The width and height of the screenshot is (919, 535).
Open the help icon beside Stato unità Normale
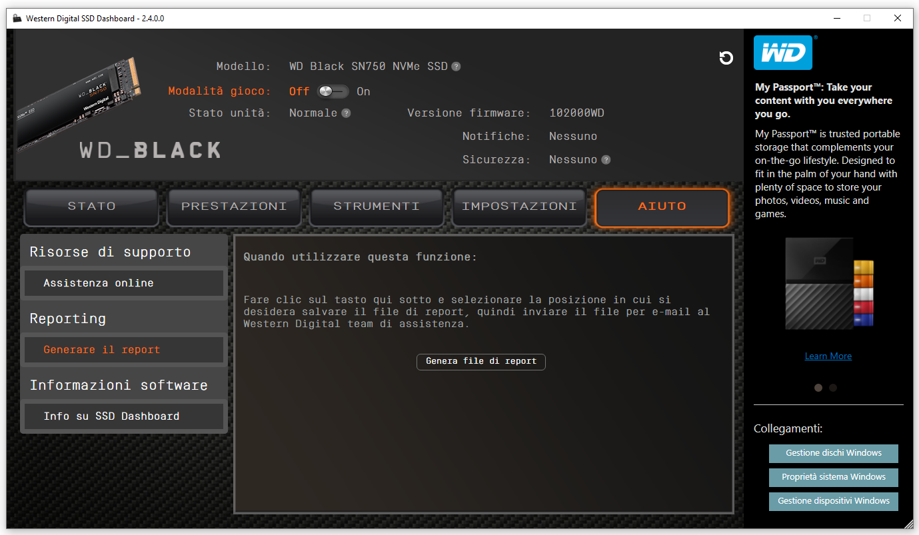click(x=346, y=113)
